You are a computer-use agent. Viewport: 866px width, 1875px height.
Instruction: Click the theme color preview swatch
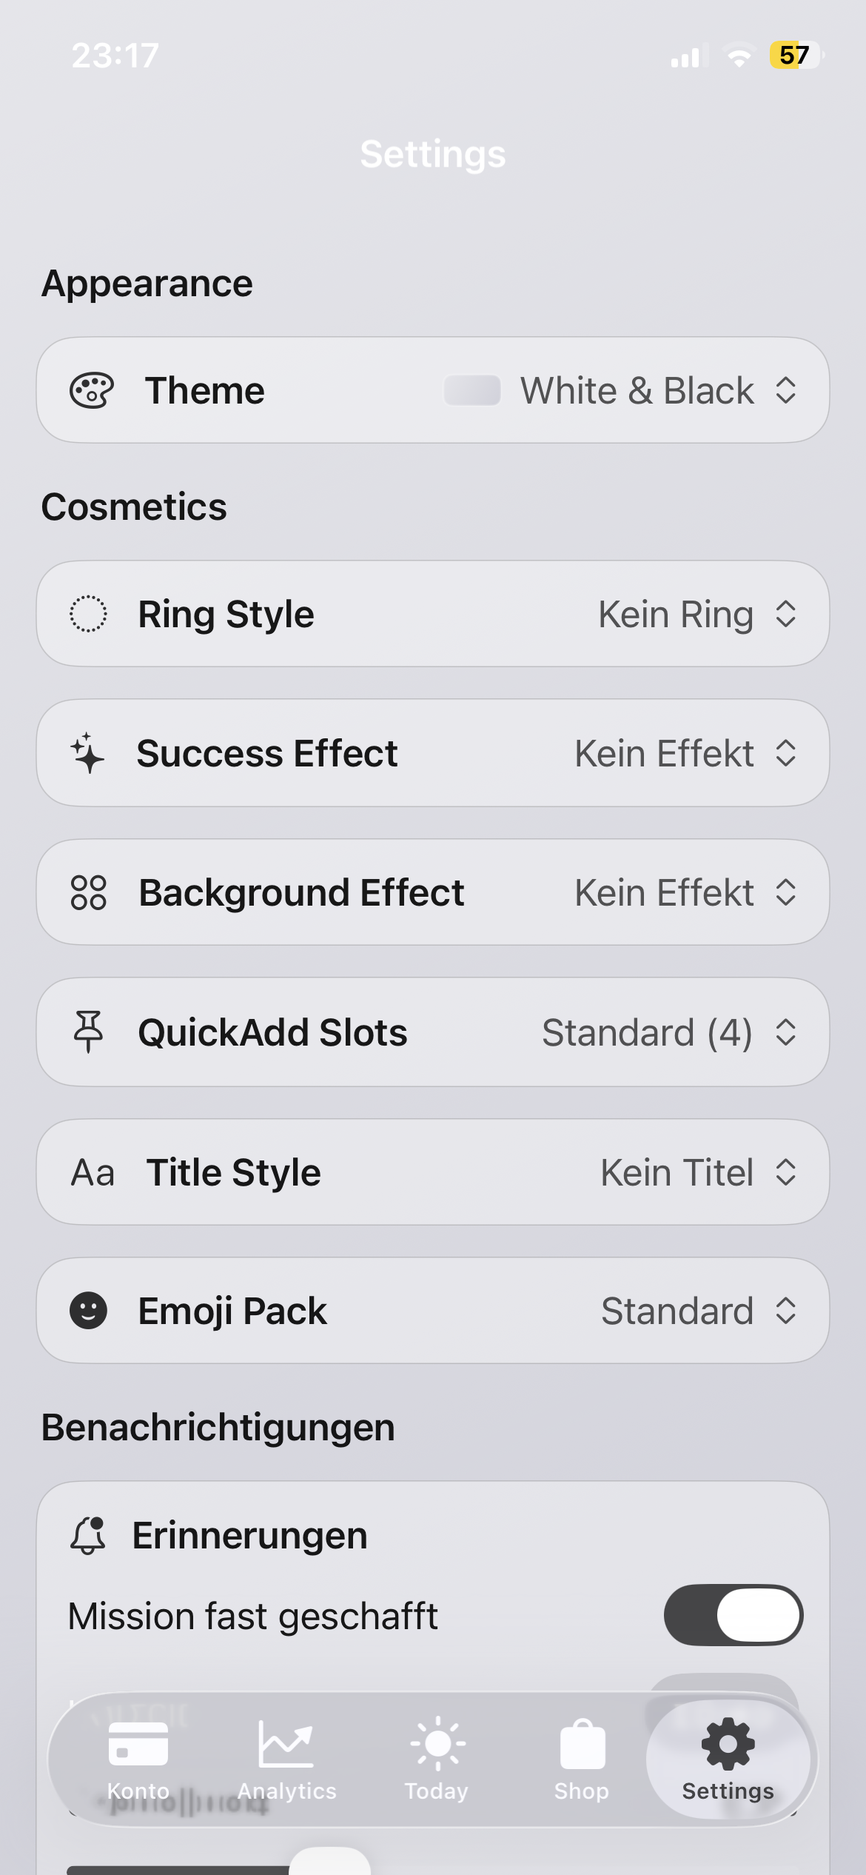[x=472, y=390]
